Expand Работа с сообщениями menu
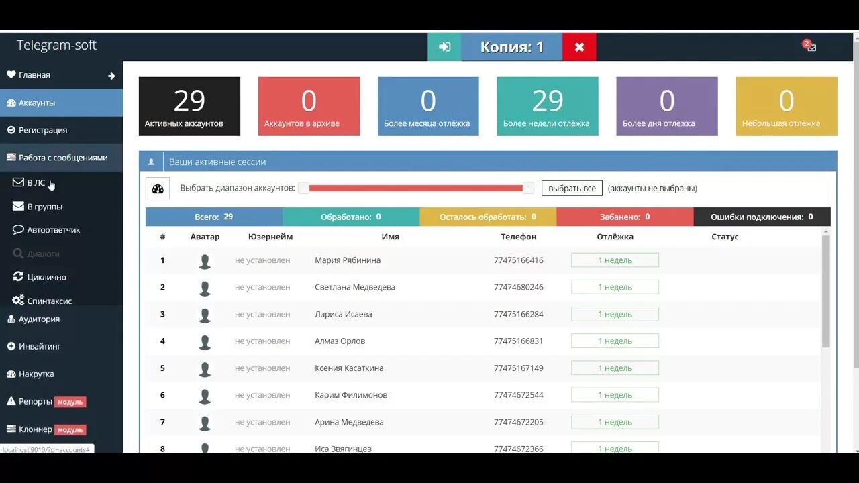This screenshot has height=483, width=859. pos(61,158)
